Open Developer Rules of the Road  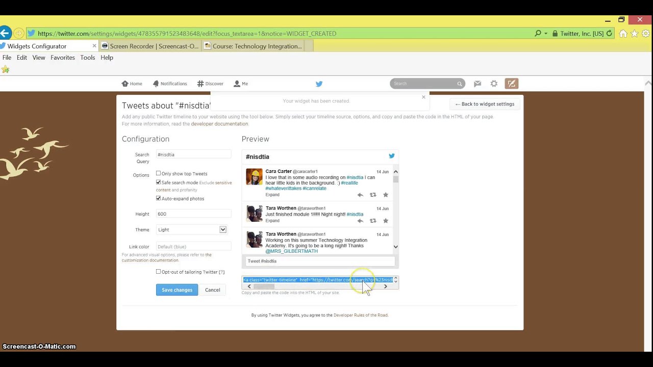361,315
